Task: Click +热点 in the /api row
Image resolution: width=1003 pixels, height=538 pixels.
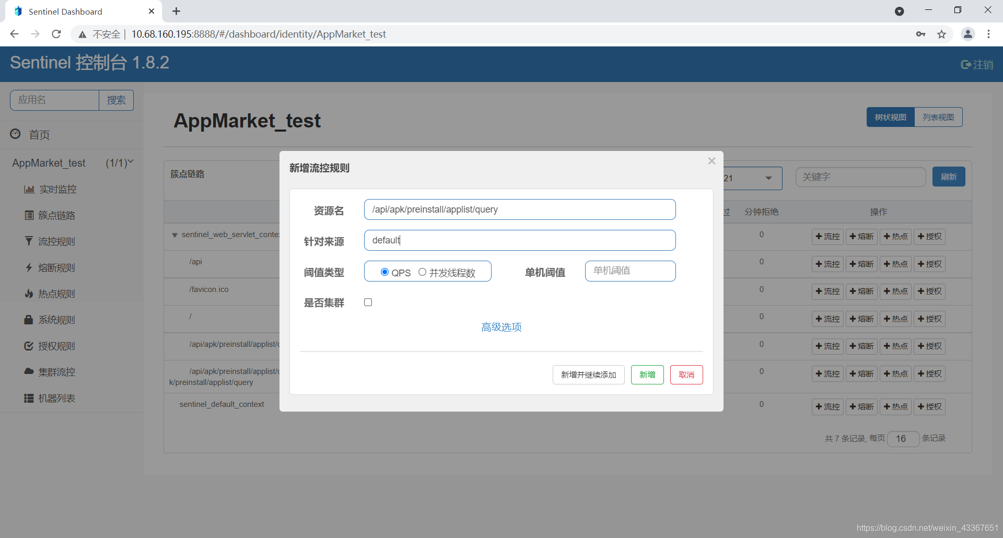Action: [x=895, y=264]
